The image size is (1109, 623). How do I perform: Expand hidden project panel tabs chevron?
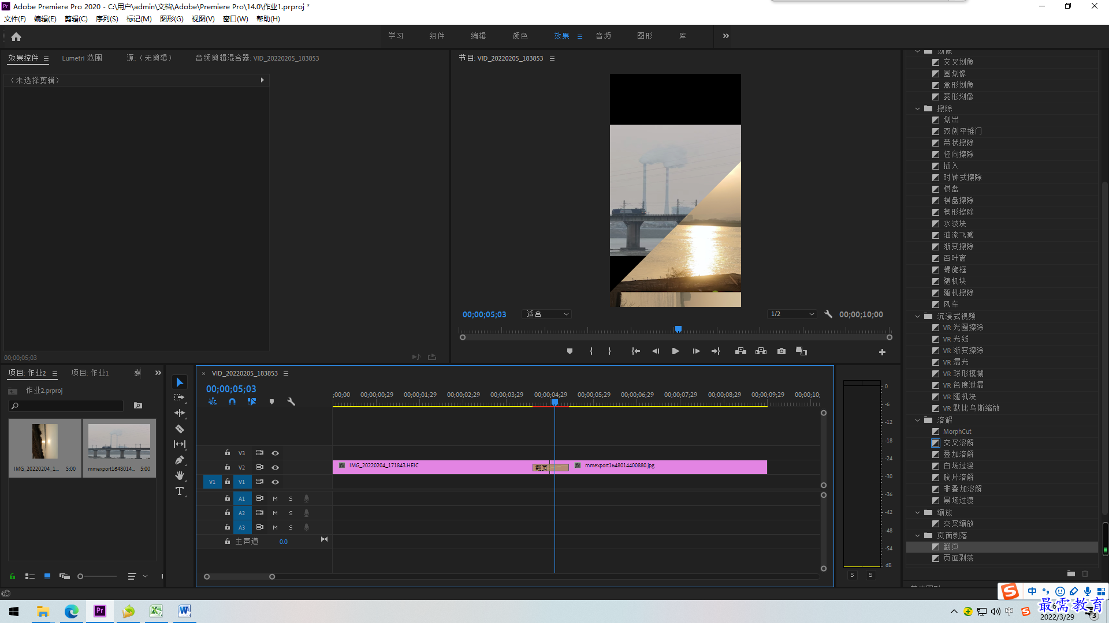158,373
